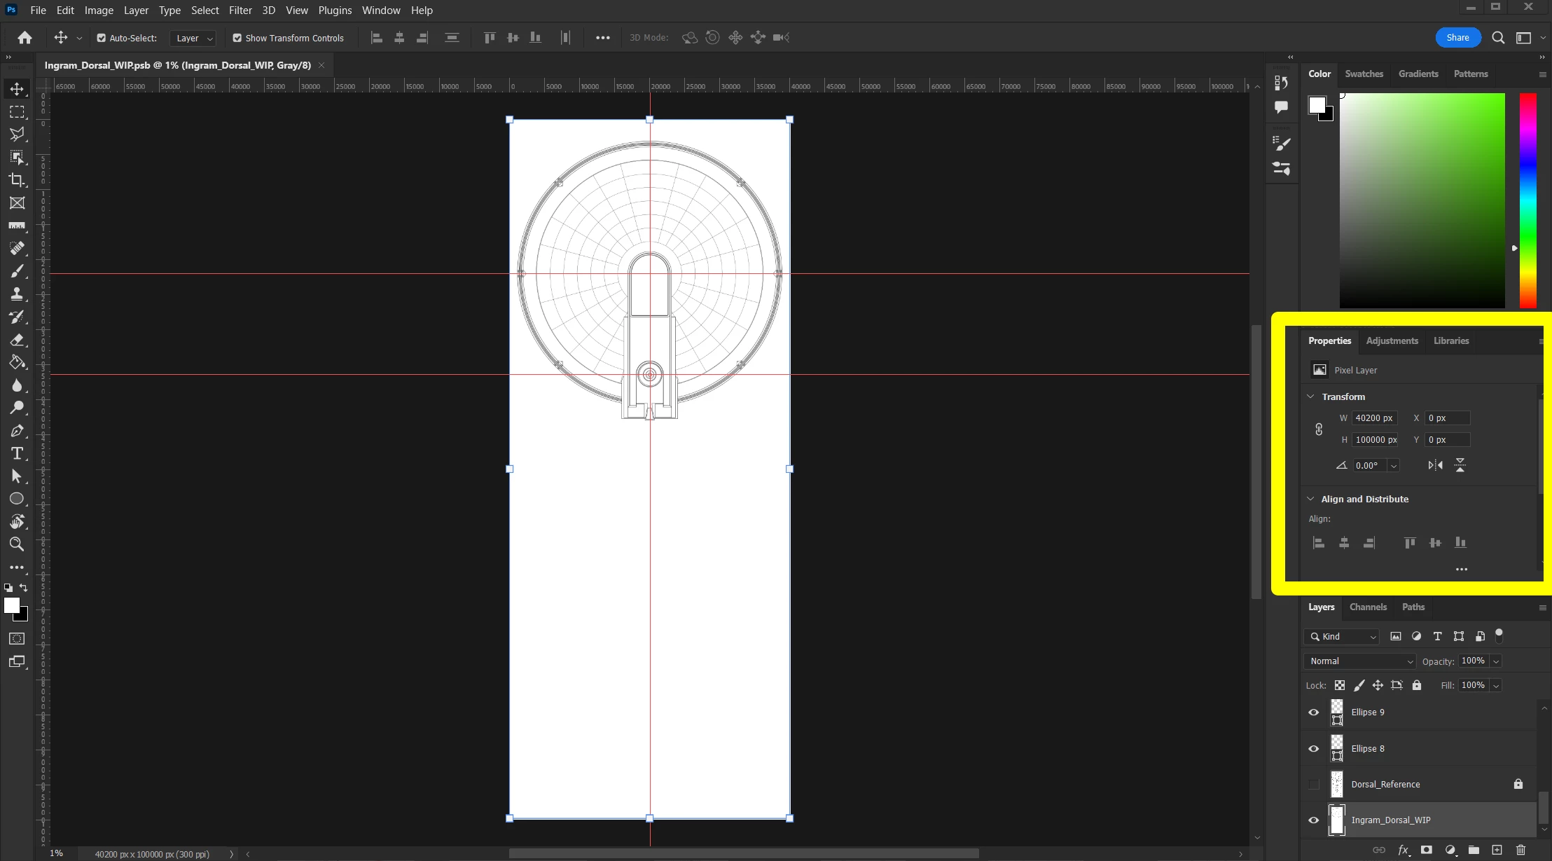This screenshot has width=1552, height=861.
Task: Open the Auto-Select Layer dropdown
Action: coord(193,38)
